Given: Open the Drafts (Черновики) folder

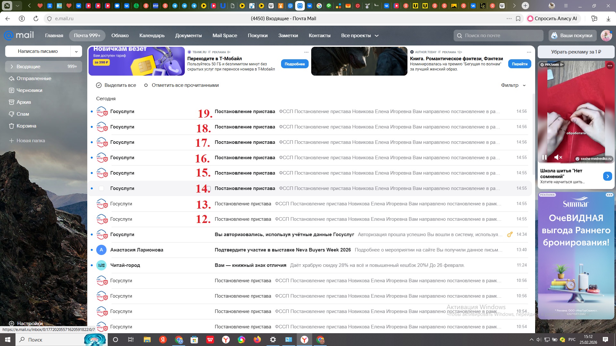Looking at the screenshot, I should pos(29,90).
